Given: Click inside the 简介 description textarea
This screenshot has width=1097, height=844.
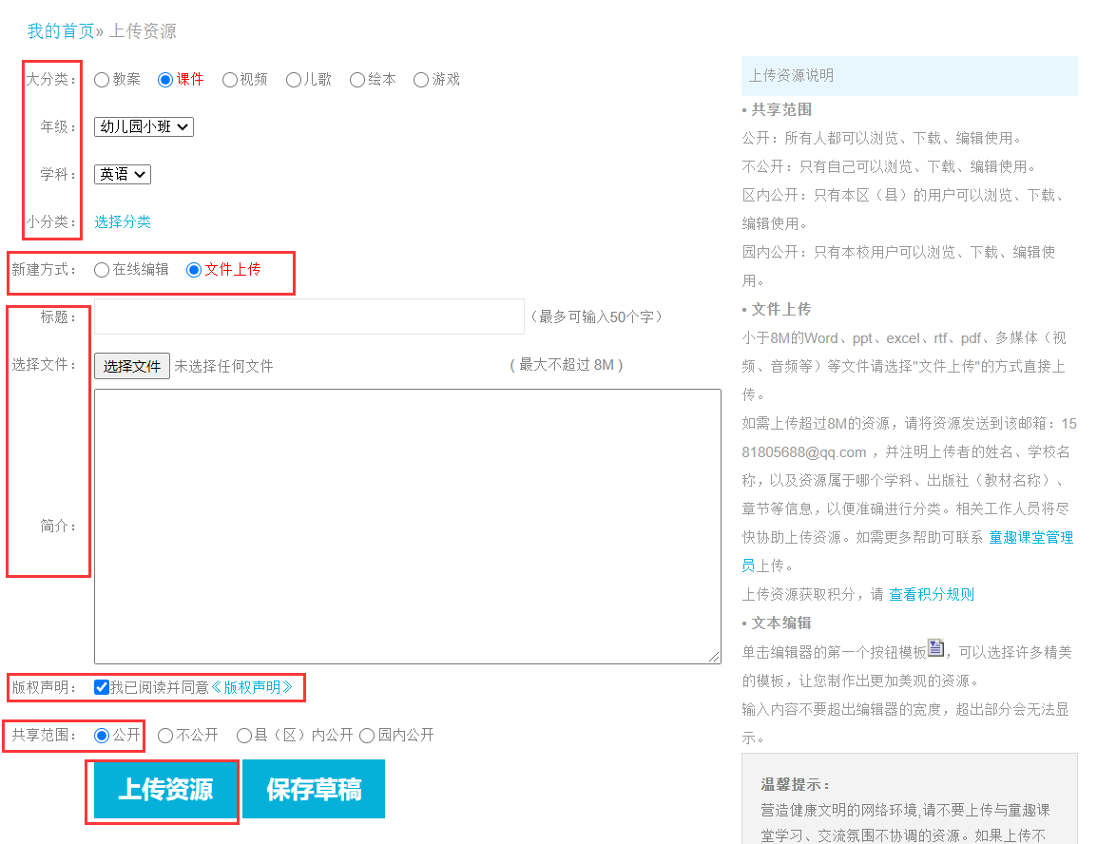Looking at the screenshot, I should pos(407,526).
